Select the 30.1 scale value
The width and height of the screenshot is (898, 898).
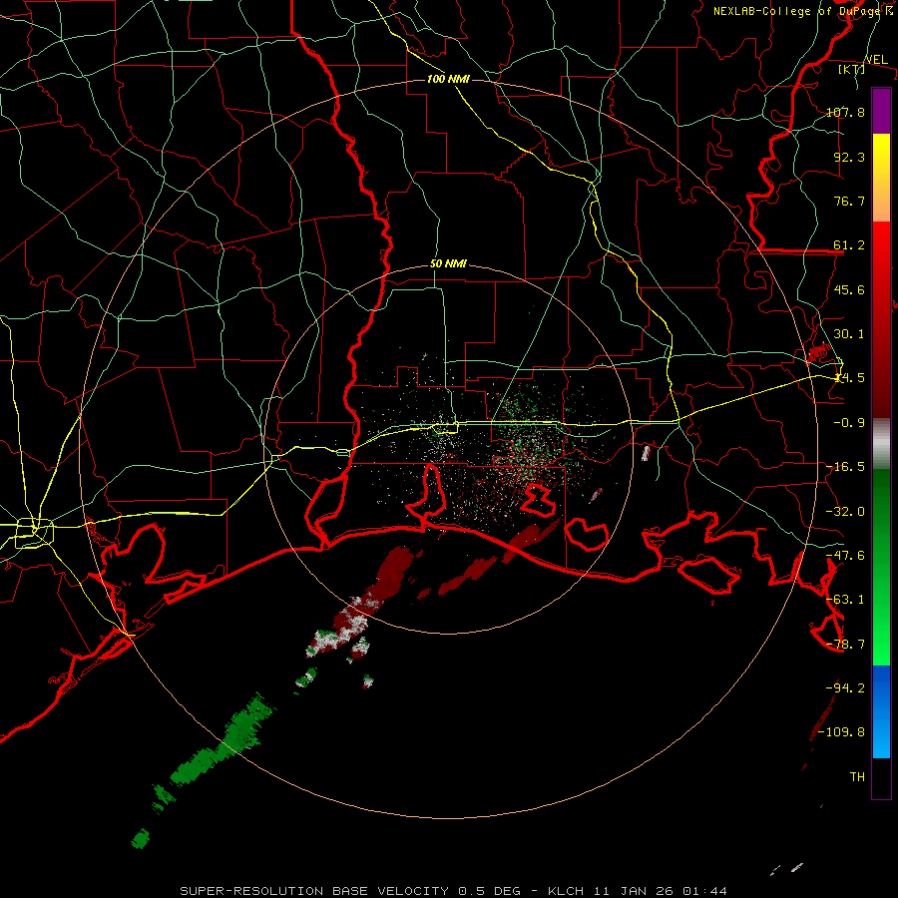pyautogui.click(x=849, y=334)
